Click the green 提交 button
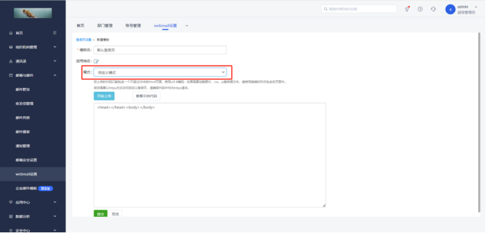 [x=100, y=214]
